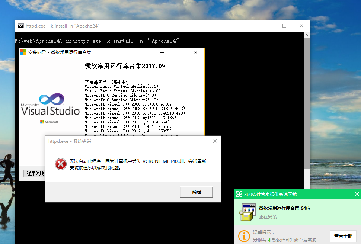Viewport: 361px width, 244px height.
Task: Click the line Microsoft Visual C++ 2013 (12.0.40664)
Action: click(127, 122)
